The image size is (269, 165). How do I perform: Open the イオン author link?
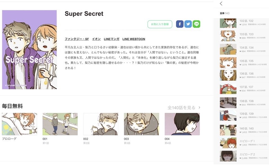(x=96, y=39)
